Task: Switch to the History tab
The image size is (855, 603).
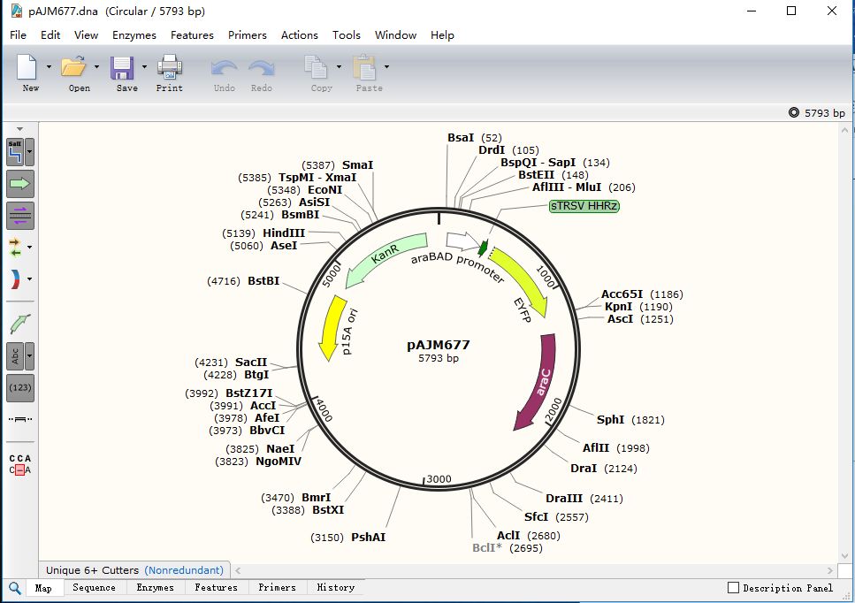Action: [336, 588]
